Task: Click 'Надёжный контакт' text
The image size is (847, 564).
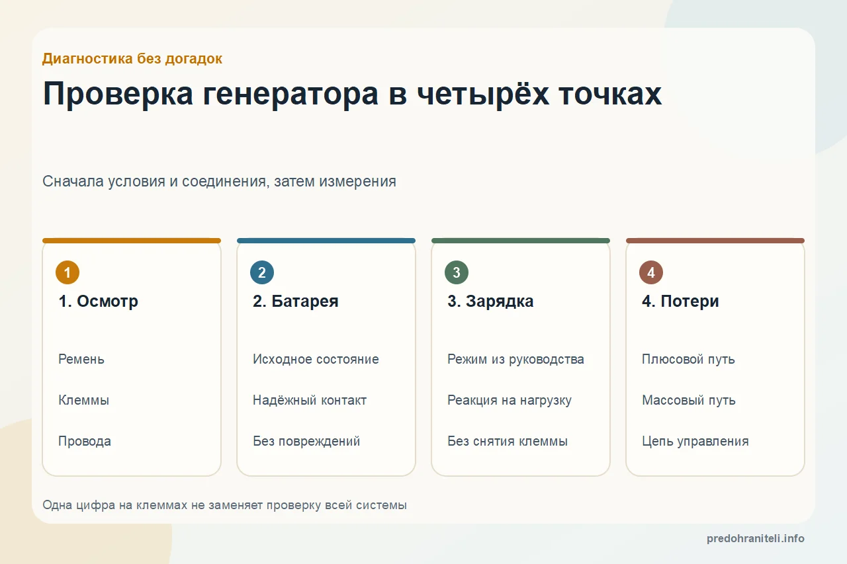Action: [x=310, y=400]
